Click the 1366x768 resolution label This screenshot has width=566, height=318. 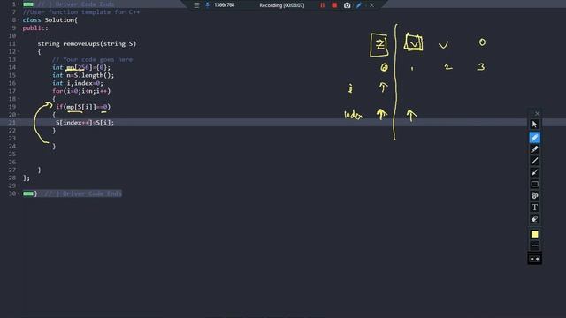coord(224,5)
